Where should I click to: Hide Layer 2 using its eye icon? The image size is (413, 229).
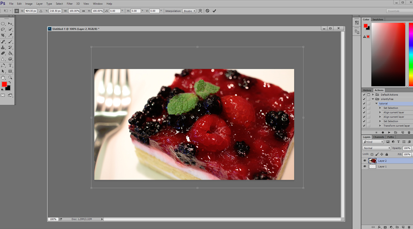365,161
